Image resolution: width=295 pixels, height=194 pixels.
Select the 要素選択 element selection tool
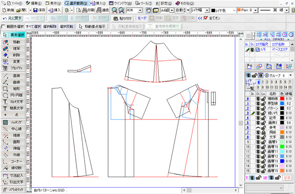(13, 35)
